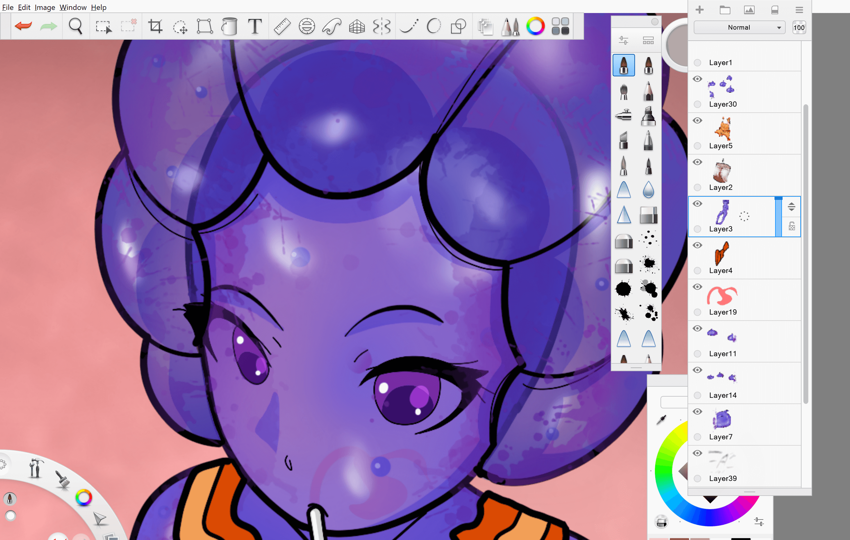Viewport: 850px width, 540px height.
Task: Click the red Undo arrow
Action: click(x=23, y=26)
